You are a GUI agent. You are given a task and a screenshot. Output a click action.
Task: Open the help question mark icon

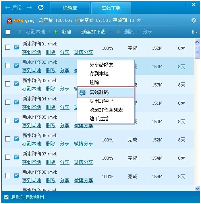(x=193, y=20)
